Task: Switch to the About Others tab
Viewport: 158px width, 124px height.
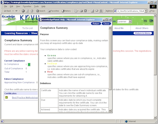Action: 142,28
